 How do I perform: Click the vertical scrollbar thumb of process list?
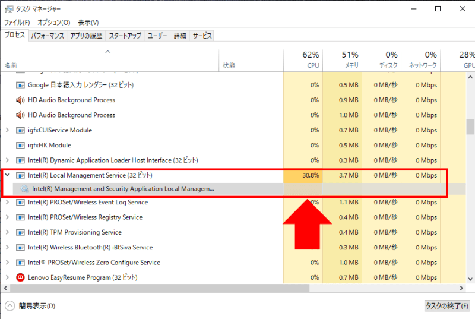pyautogui.click(x=470, y=126)
